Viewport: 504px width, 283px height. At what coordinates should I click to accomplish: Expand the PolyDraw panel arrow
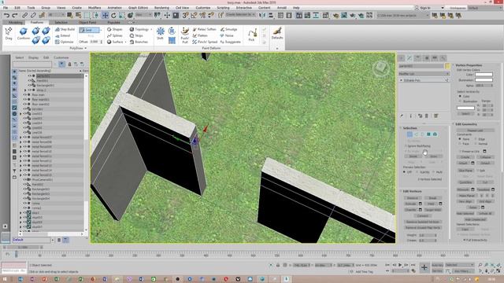86,48
